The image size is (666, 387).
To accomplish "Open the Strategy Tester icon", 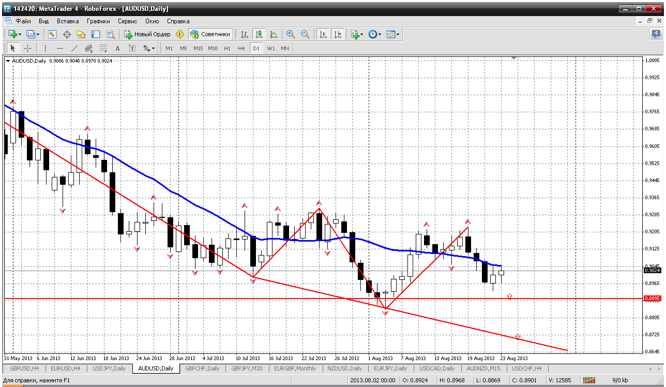I will [110, 34].
